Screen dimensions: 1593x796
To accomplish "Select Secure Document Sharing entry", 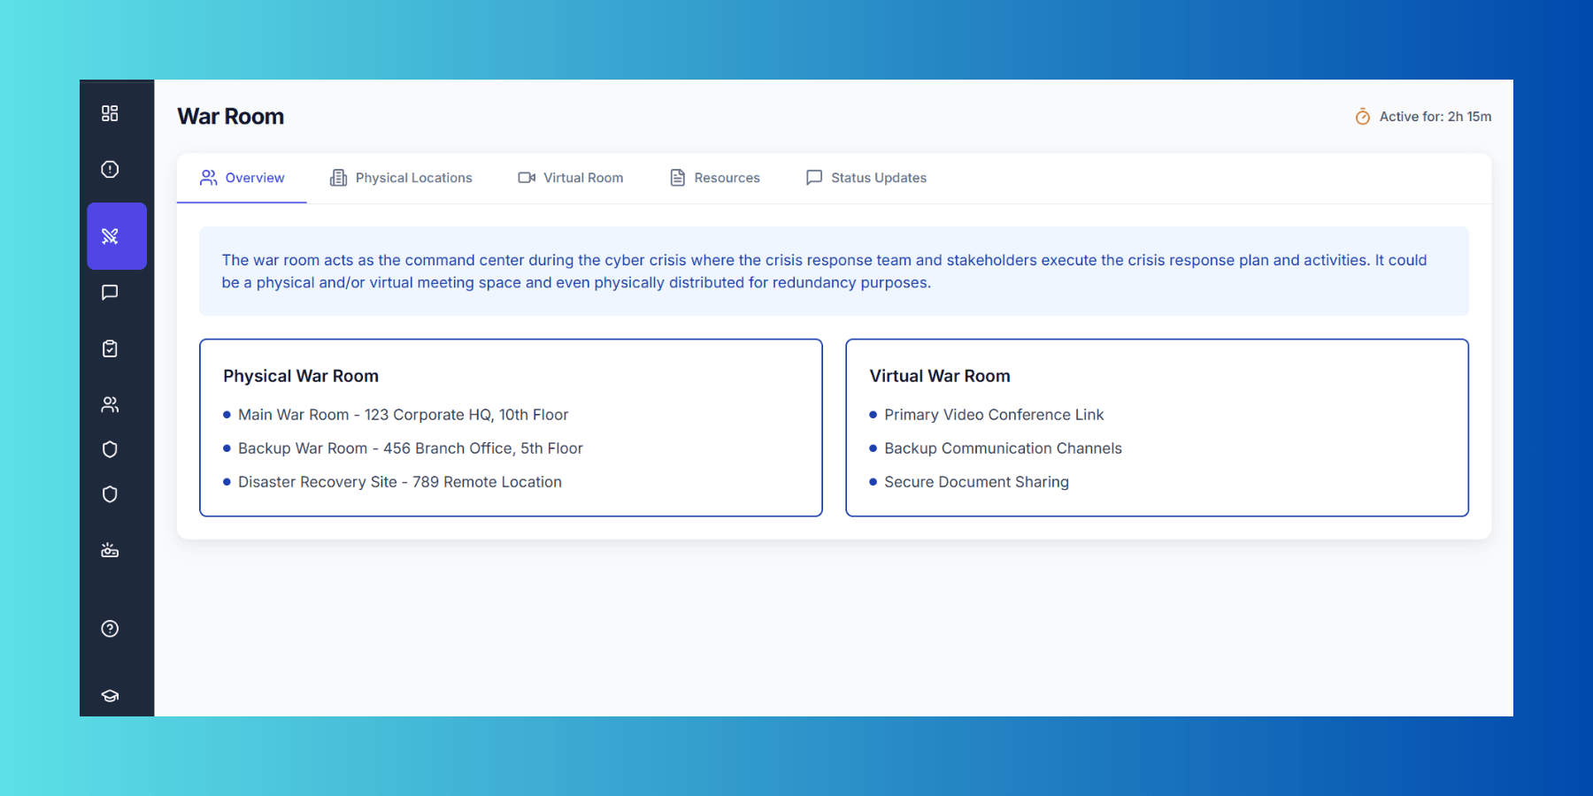I will (x=975, y=482).
